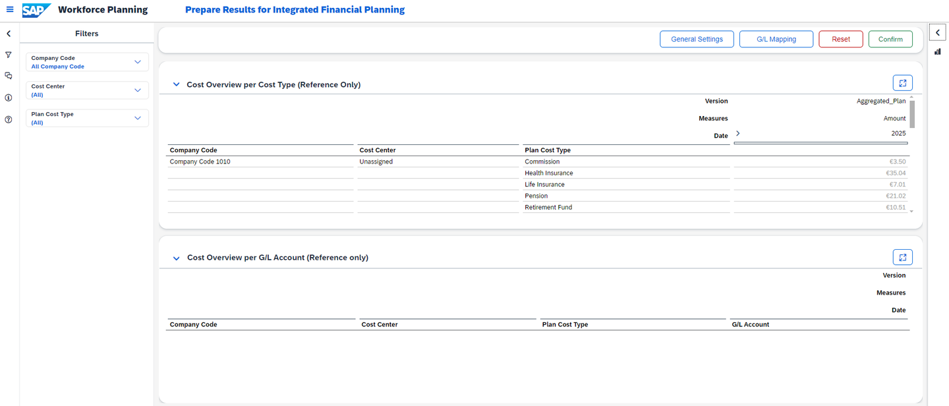Viewport: 949px width, 406px height.
Task: Click the green Confirm button
Action: coord(890,39)
